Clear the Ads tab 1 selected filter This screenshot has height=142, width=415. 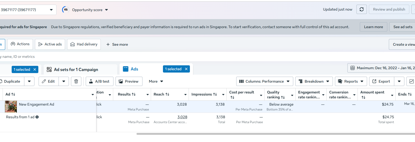point(186,69)
